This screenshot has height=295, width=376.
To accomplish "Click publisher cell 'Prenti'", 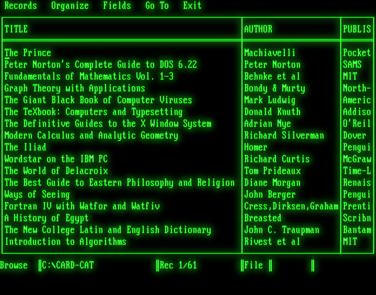I will [x=357, y=206].
